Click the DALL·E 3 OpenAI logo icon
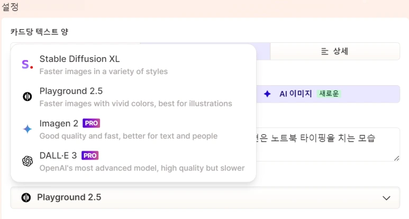This screenshot has width=409, height=219. [x=28, y=161]
